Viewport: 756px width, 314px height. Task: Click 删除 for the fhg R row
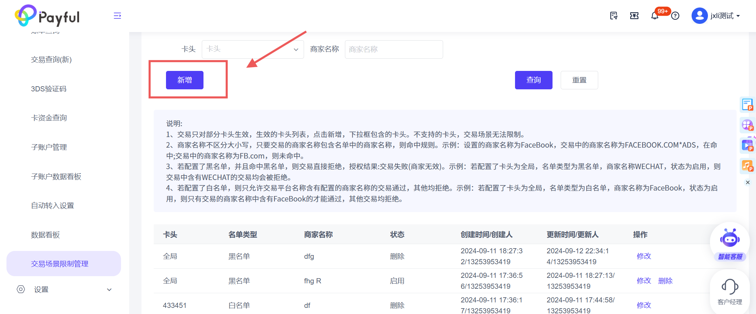click(665, 281)
